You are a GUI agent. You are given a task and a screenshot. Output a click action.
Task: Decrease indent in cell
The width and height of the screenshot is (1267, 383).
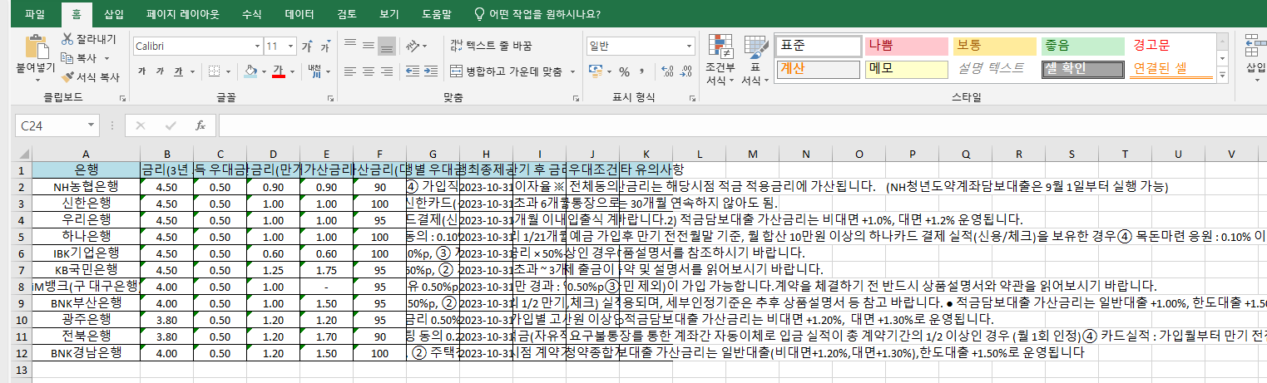[411, 71]
